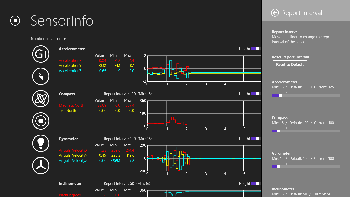Click the Accelerometer report interval slider
This screenshot has height=197, width=350.
click(305, 95)
